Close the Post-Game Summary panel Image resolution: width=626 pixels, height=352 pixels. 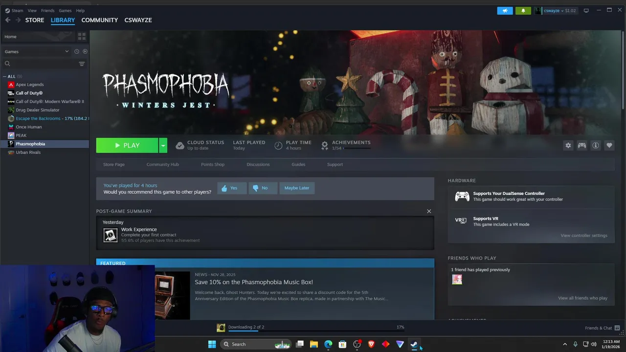[429, 211]
